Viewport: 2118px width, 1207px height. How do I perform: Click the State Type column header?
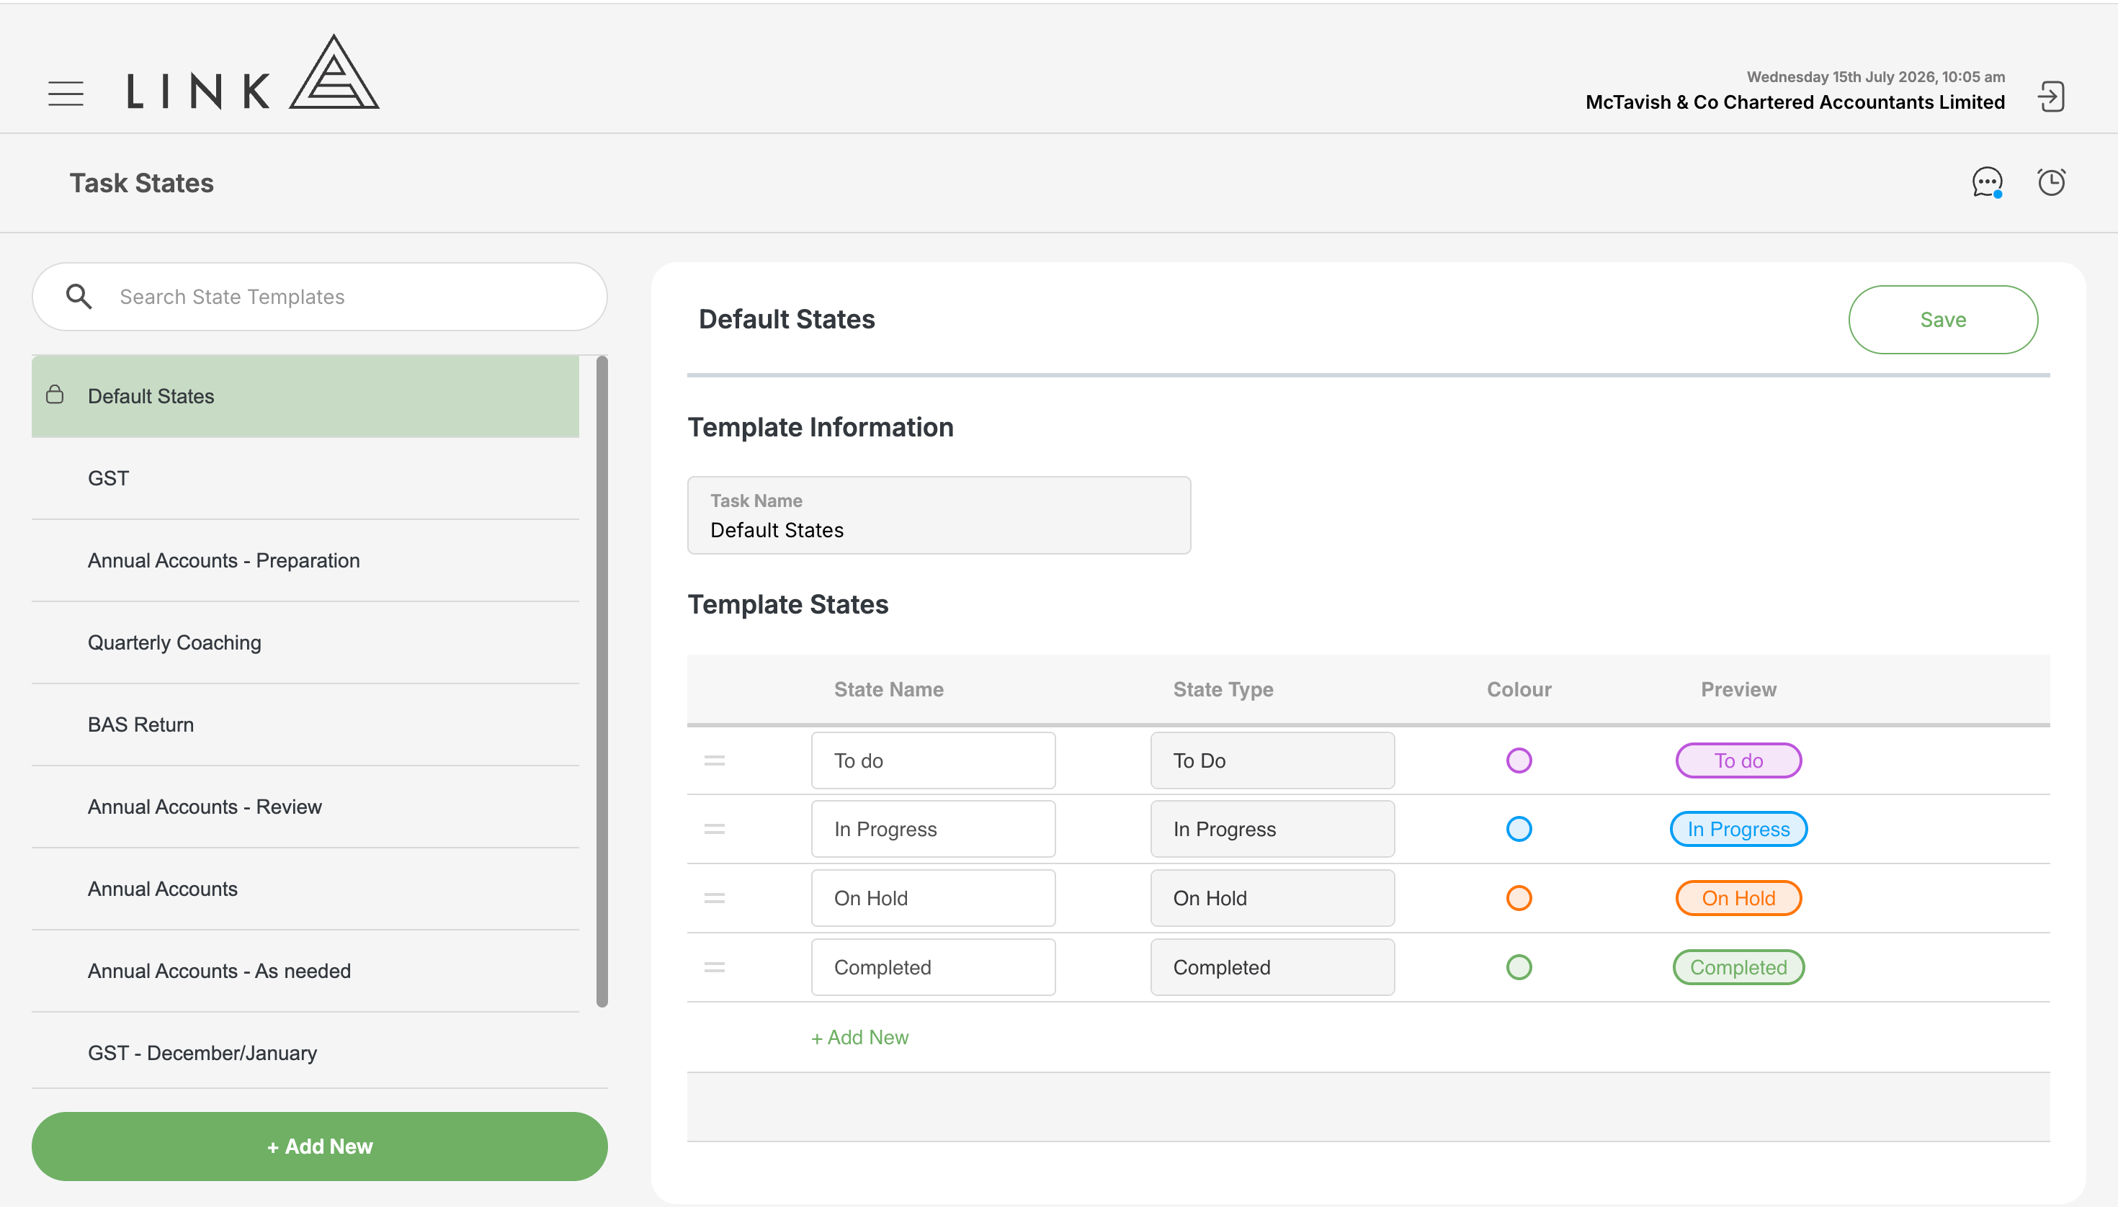pyautogui.click(x=1223, y=690)
